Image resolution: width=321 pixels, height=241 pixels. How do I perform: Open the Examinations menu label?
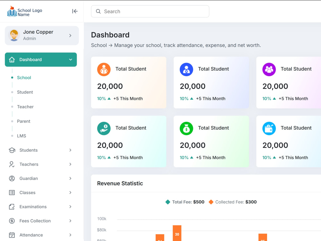pos(33,207)
